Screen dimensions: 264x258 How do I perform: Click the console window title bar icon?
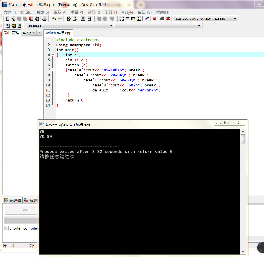pos(42,124)
